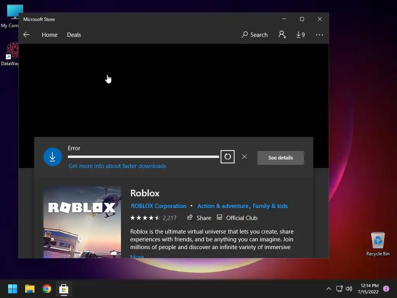397x298 pixels.
Task: Open the Windows Start menu
Action: click(x=12, y=289)
